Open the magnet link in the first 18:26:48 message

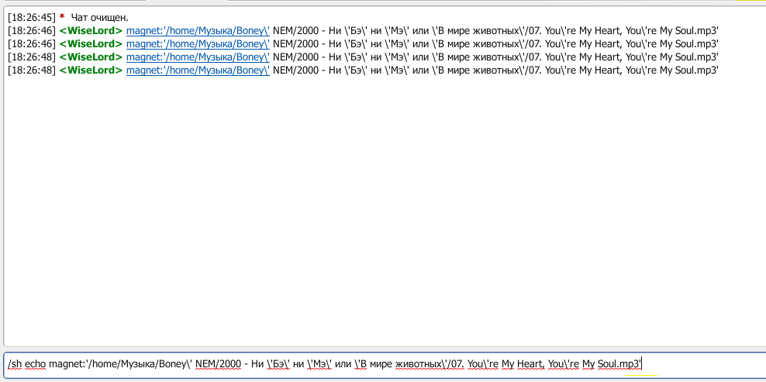click(x=198, y=57)
